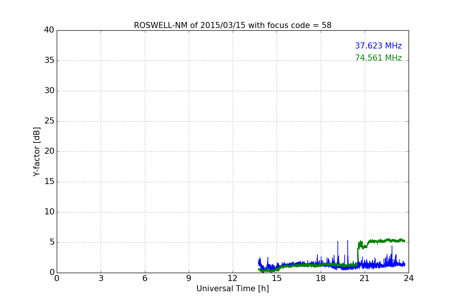This screenshot has height=303, width=454.
Task: Click the x-axis tick label '18'
Action: tap(321, 278)
